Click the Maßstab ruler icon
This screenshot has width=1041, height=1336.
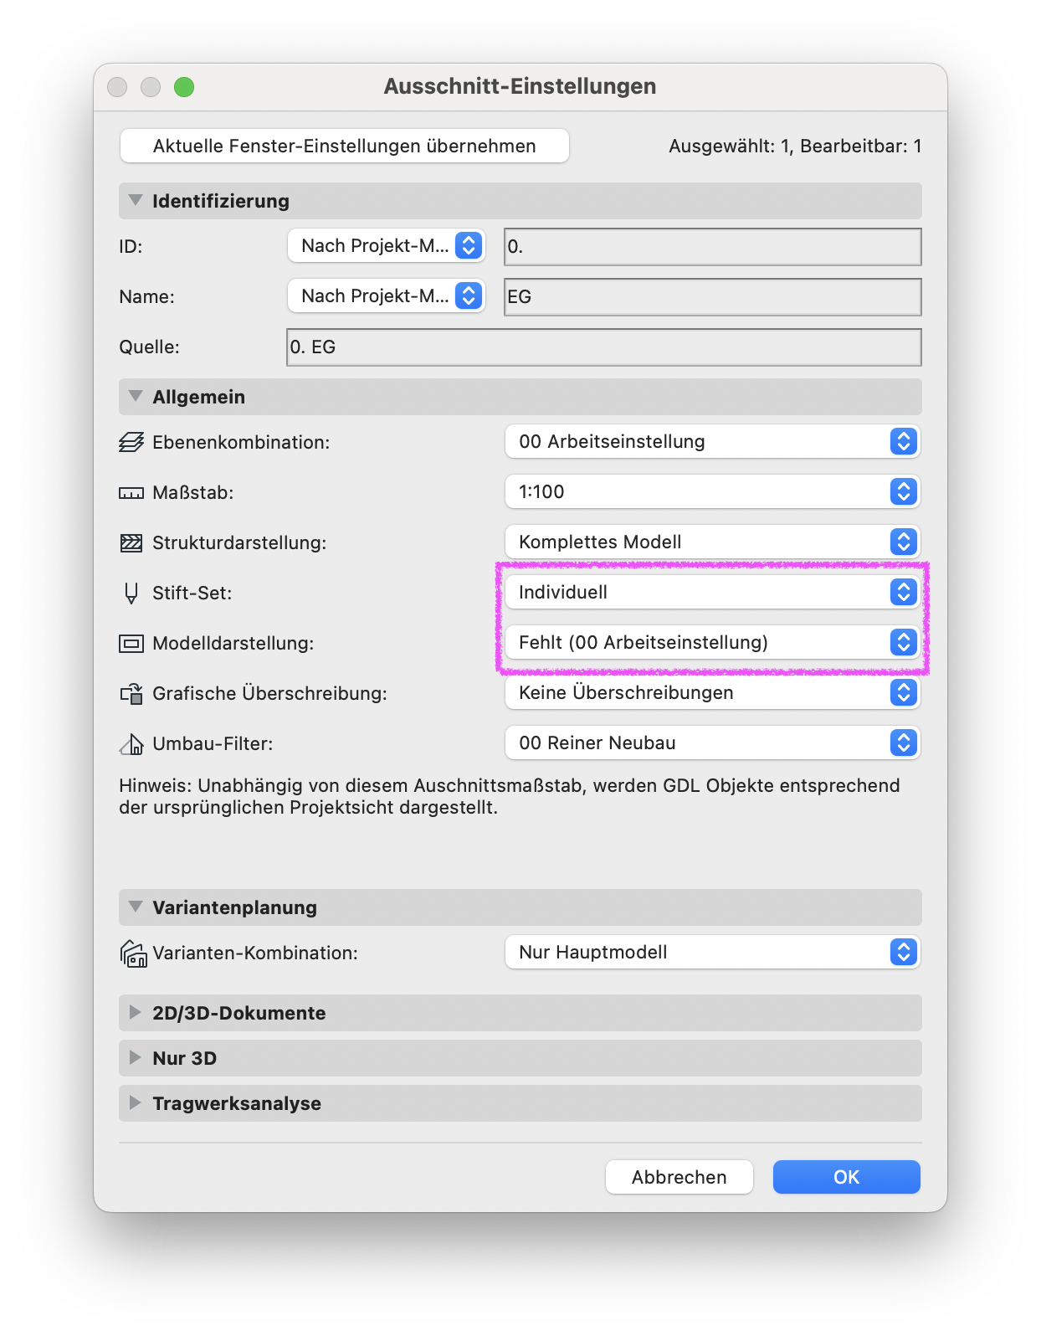(x=131, y=493)
